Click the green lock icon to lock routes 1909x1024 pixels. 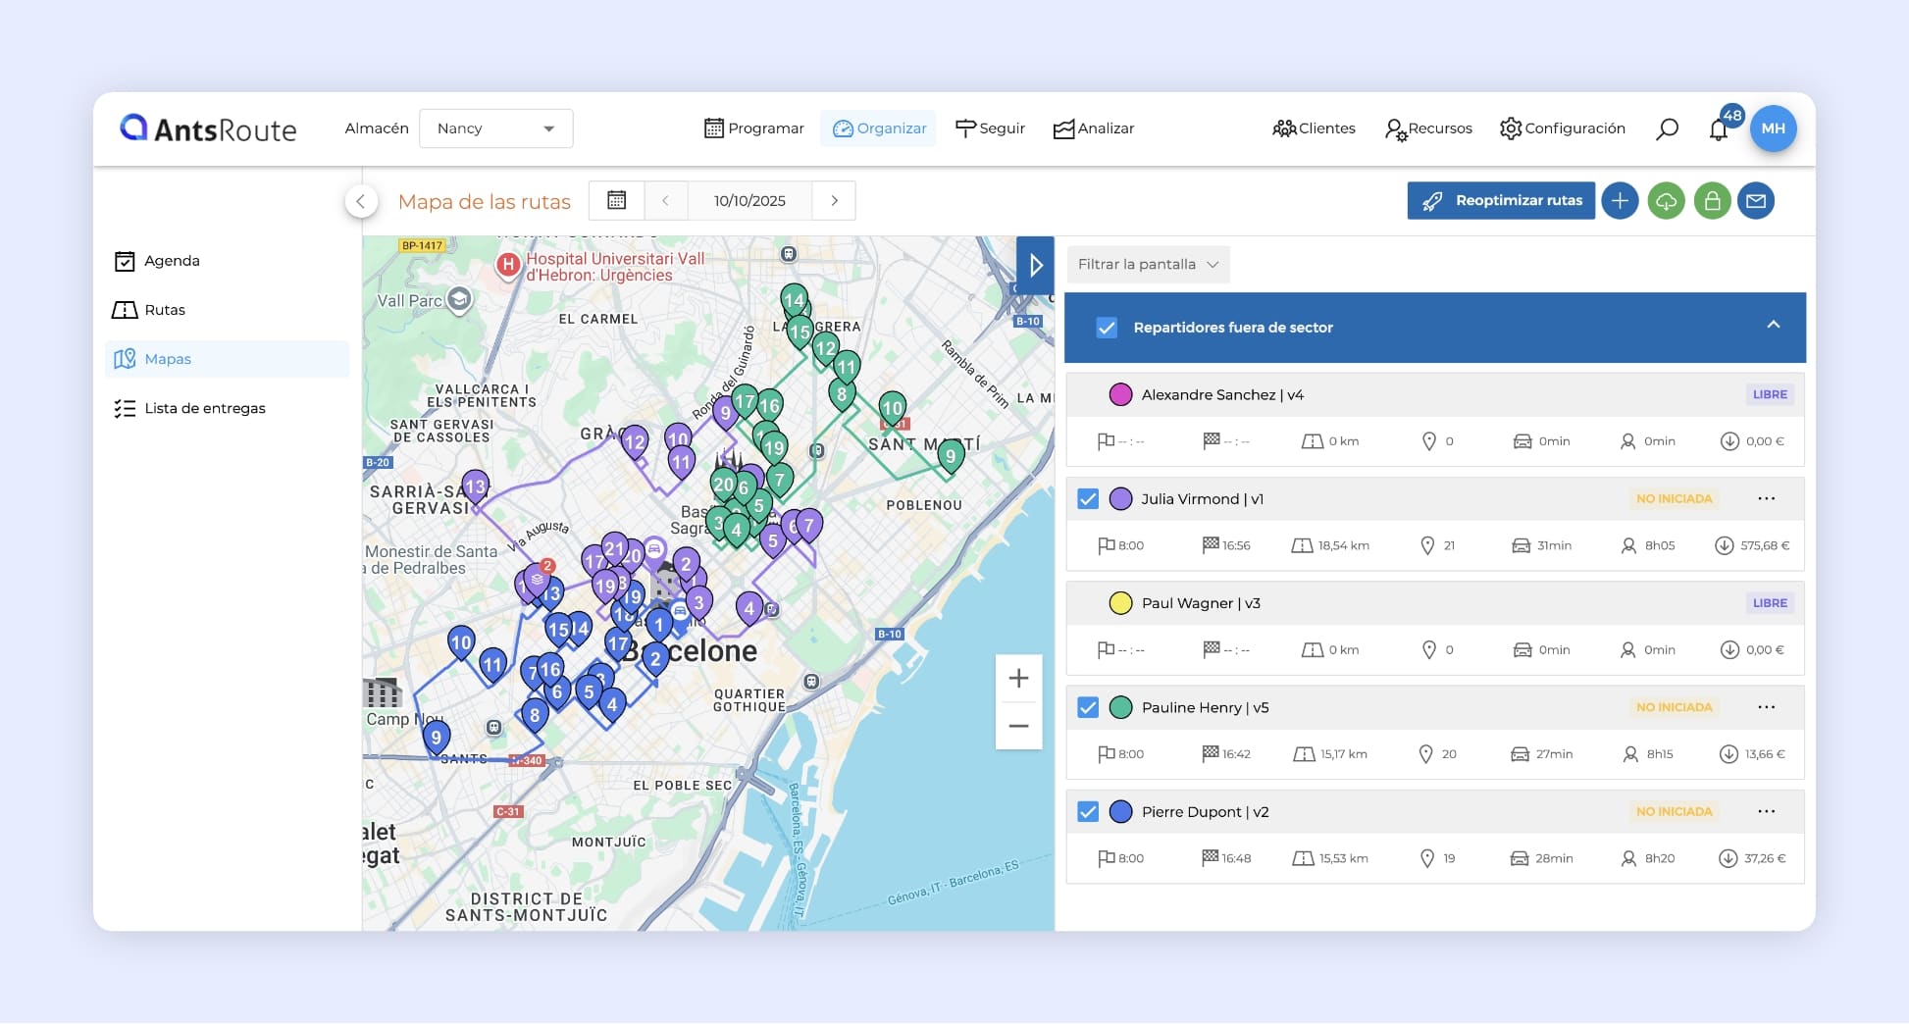point(1712,200)
